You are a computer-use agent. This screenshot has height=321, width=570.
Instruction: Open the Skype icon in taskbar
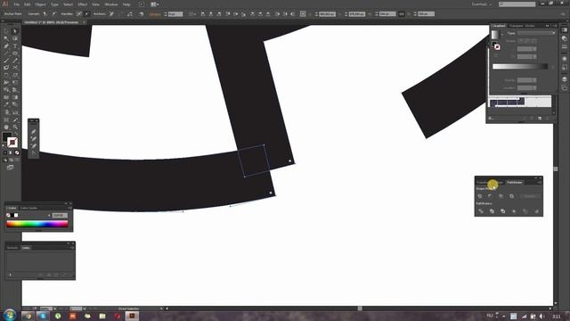pos(43,316)
